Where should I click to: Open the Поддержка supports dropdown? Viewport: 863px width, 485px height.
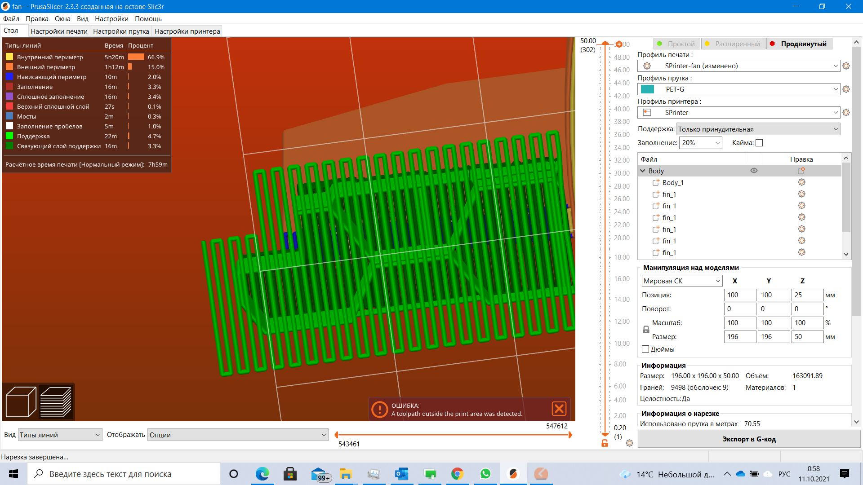coord(758,129)
